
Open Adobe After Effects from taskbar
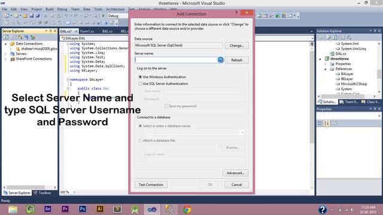tap(48, 209)
